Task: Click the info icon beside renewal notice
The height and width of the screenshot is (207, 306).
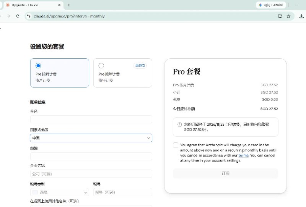Action: pyautogui.click(x=179, y=125)
